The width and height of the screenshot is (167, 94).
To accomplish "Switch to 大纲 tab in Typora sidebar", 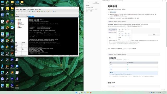I will click(x=96, y=2).
